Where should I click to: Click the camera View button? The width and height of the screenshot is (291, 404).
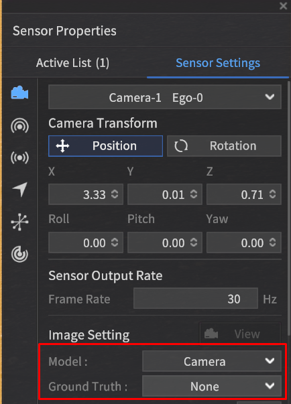pos(240,334)
